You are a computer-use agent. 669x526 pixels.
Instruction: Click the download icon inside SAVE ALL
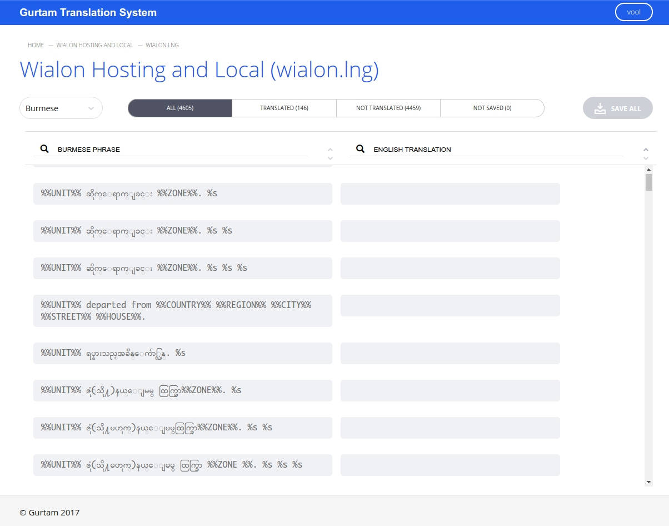tap(600, 108)
